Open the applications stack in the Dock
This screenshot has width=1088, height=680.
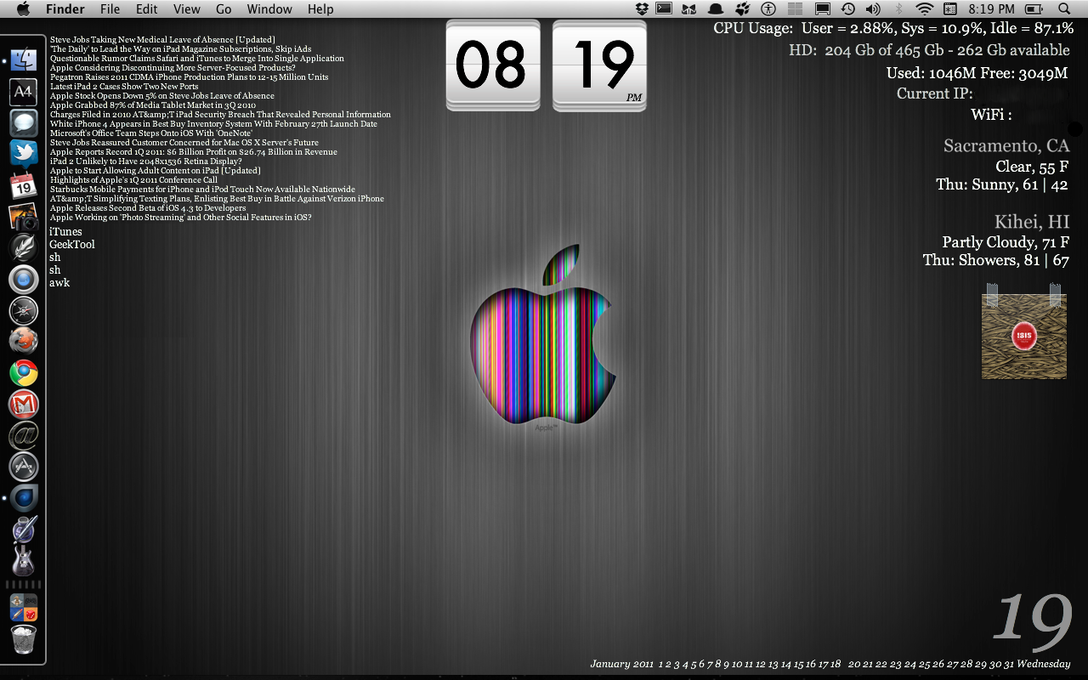coord(24,608)
